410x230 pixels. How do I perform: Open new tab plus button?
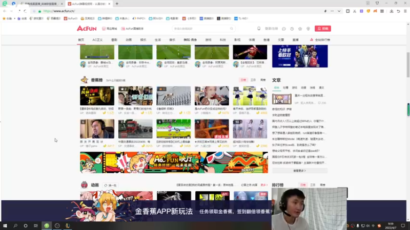pos(117,4)
